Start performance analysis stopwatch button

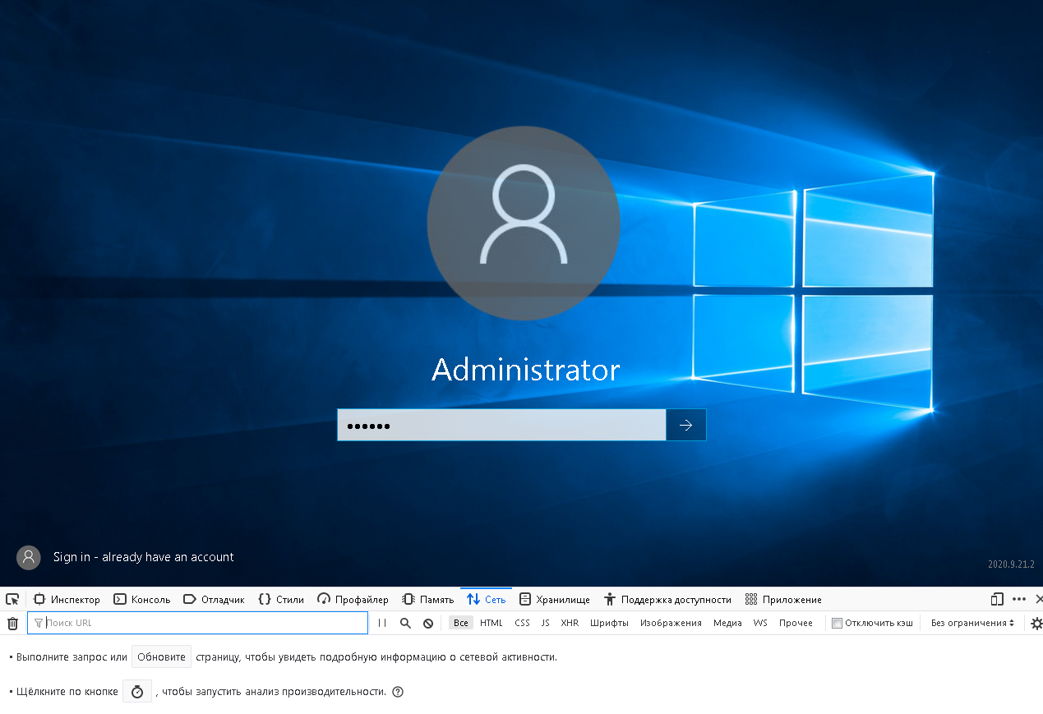(x=137, y=692)
